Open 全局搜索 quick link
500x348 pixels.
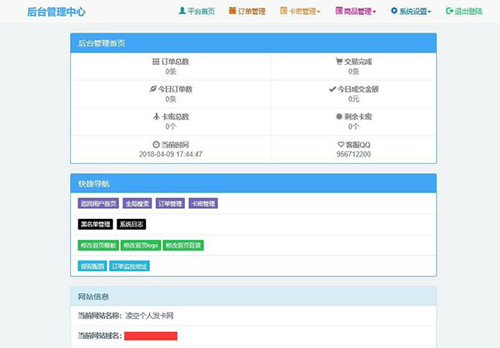[137, 203]
